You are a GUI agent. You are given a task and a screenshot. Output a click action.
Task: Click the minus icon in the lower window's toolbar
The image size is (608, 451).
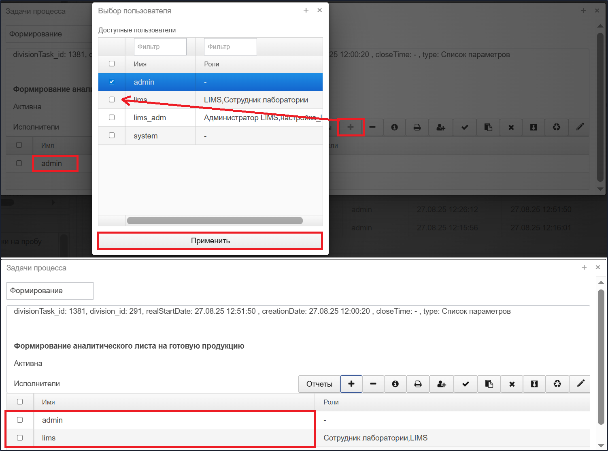point(373,384)
